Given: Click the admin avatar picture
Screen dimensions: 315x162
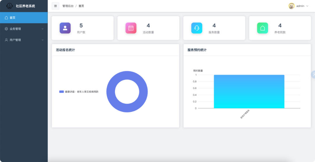Looking at the screenshot, I should (291, 6).
